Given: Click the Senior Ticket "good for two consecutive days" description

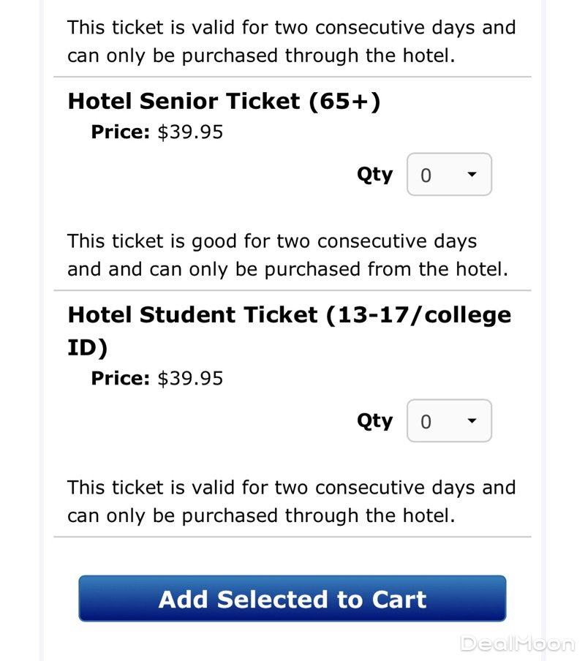Looking at the screenshot, I should [x=287, y=255].
